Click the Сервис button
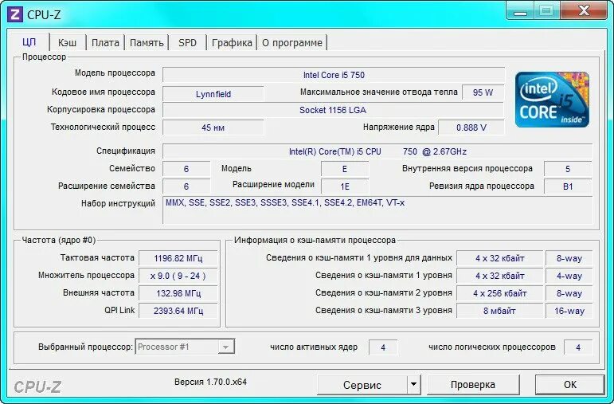Image resolution: width=614 pixels, height=404 pixels. (x=362, y=384)
